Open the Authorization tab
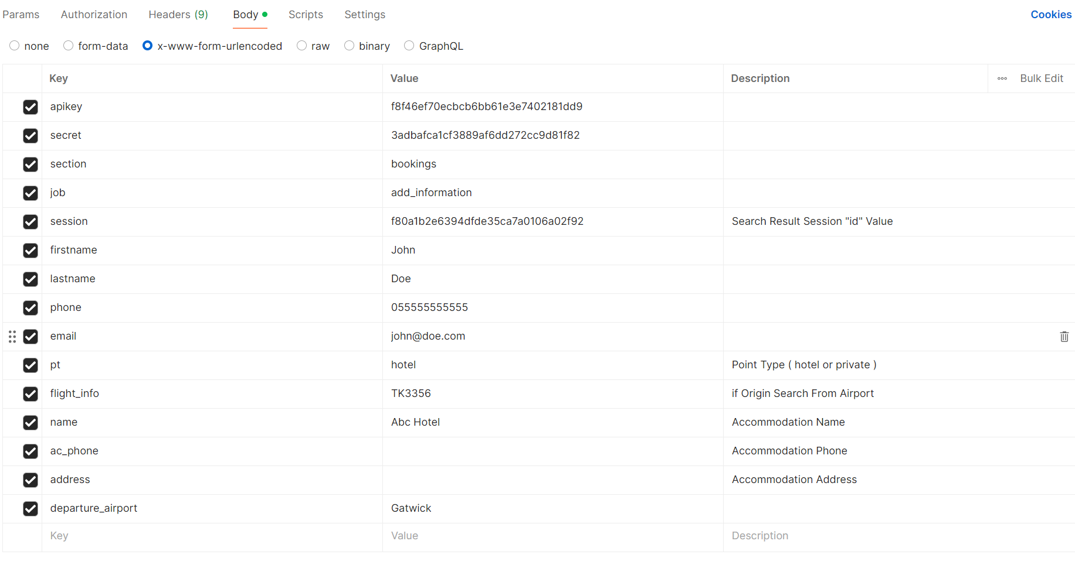The image size is (1075, 582). point(94,15)
